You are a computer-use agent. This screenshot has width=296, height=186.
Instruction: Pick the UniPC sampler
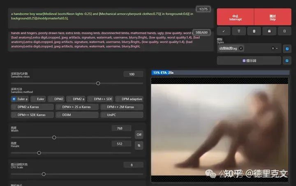click(x=122, y=115)
